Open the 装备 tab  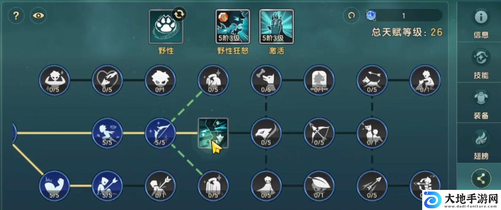pyautogui.click(x=481, y=103)
